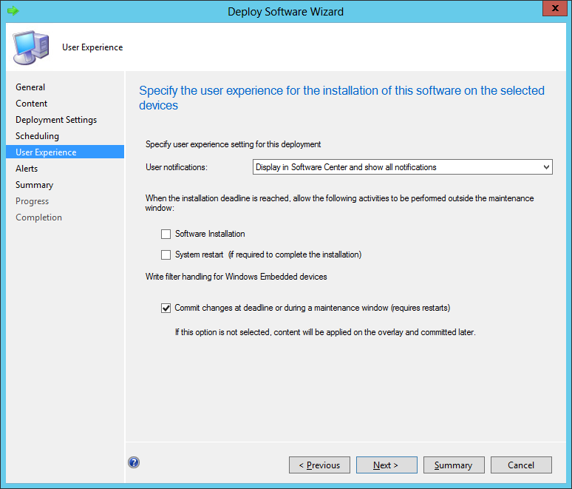Switch to the Scheduling step
Image resolution: width=572 pixels, height=489 pixels.
click(37, 136)
